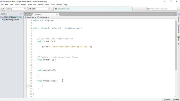Click the FirstScript class icon in breadcrumb
This screenshot has height=101, width=180.
26,17
